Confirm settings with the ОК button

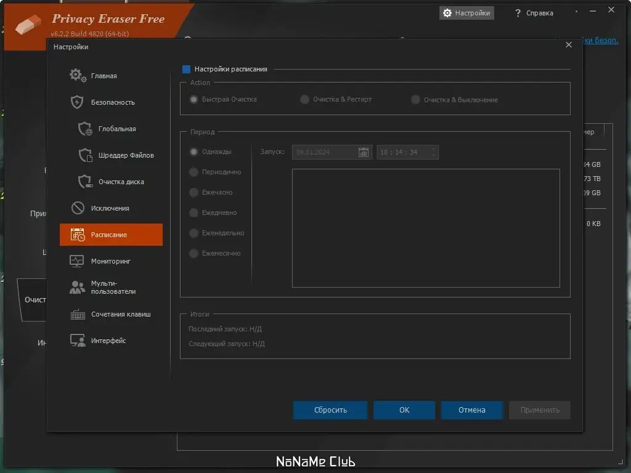[404, 410]
